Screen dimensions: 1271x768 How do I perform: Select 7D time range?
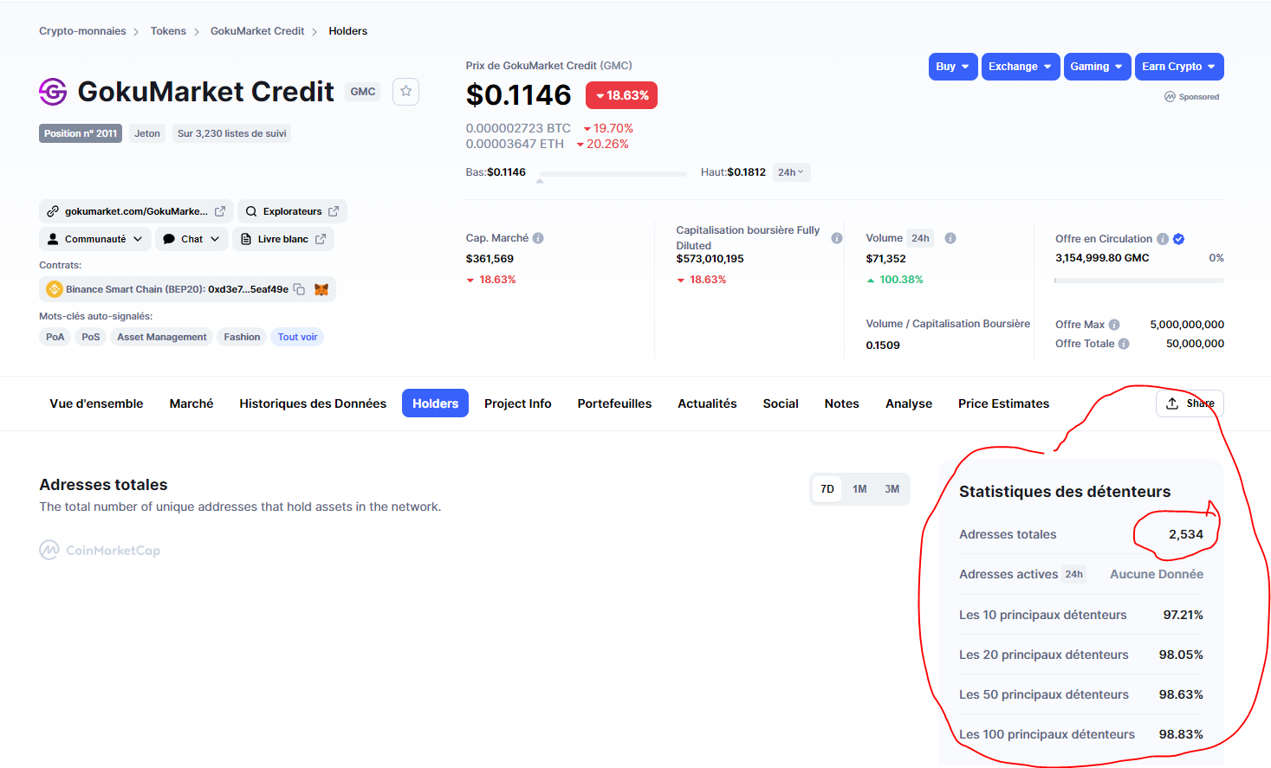coord(827,489)
